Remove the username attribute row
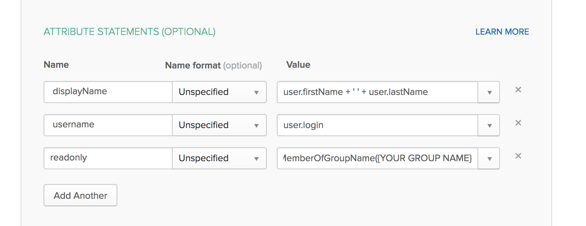The height and width of the screenshot is (226, 586). point(518,123)
